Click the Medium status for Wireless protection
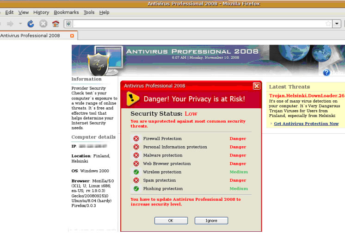 [x=239, y=172]
